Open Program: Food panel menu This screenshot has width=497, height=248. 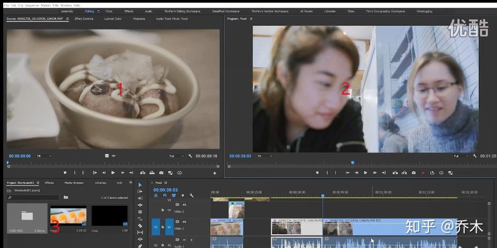tap(251, 19)
